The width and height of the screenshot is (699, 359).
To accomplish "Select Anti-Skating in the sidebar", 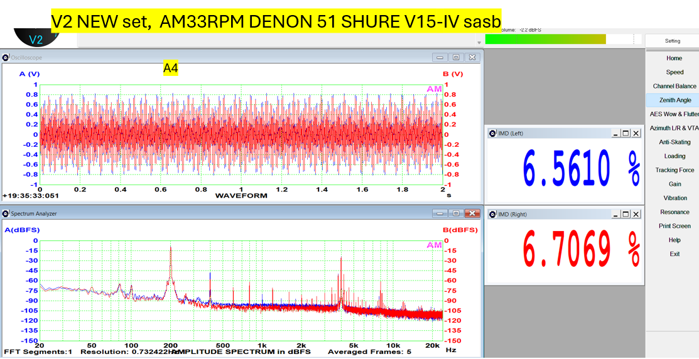I will click(675, 142).
